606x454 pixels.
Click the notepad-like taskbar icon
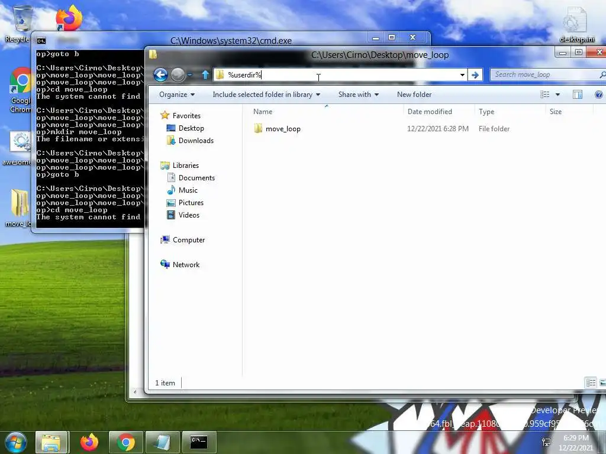tap(163, 442)
